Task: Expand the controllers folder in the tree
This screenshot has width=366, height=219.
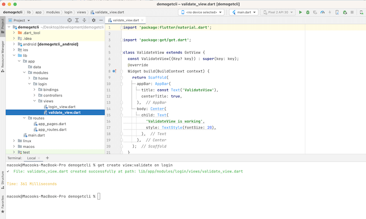Action: tap(34, 95)
